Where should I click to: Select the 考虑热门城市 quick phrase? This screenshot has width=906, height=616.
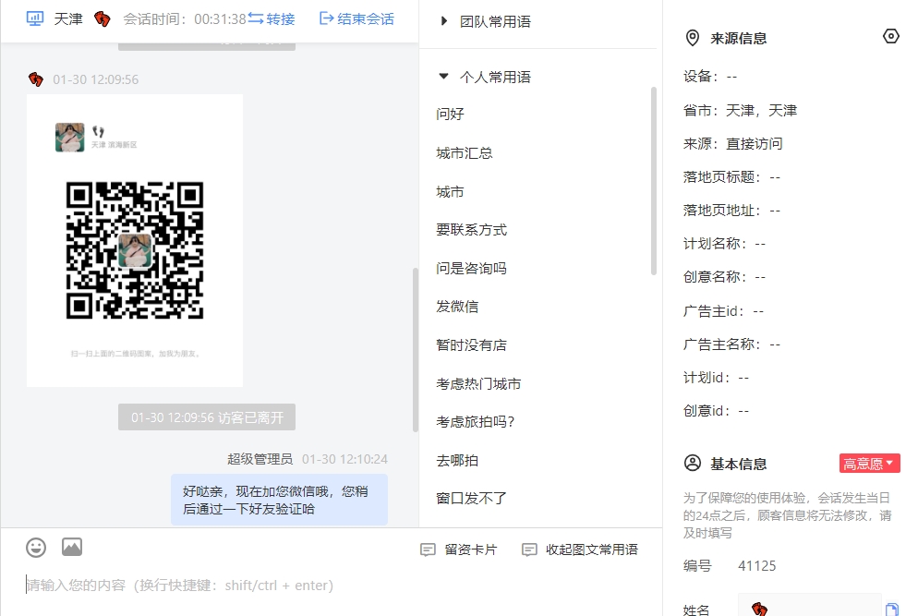(478, 384)
